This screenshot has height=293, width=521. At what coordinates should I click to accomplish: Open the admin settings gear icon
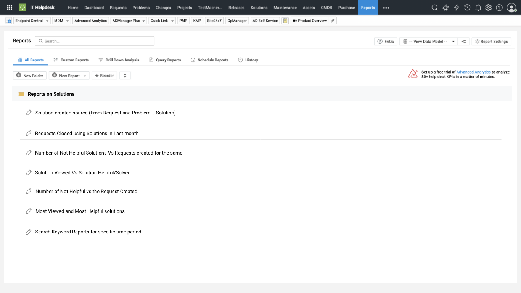489,8
